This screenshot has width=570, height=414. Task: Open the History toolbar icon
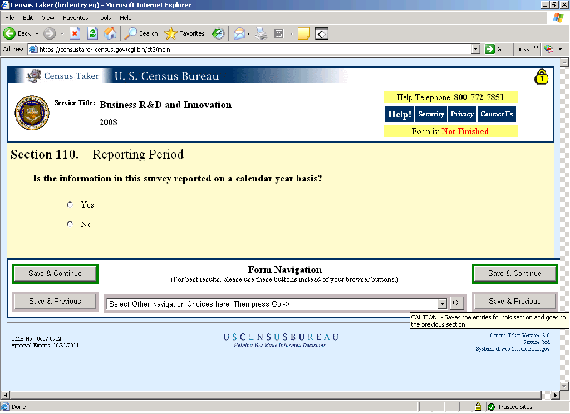pyautogui.click(x=218, y=33)
